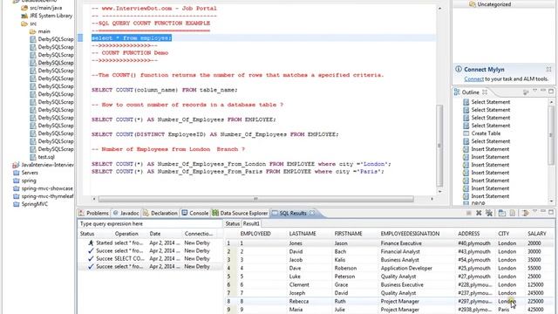Remove all visible results in SQL Results

click(x=489, y=213)
